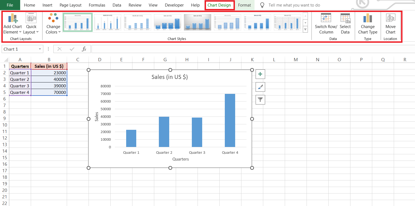Expand the Chart Styles gallery More arrow
The image size is (415, 206).
(305, 29)
